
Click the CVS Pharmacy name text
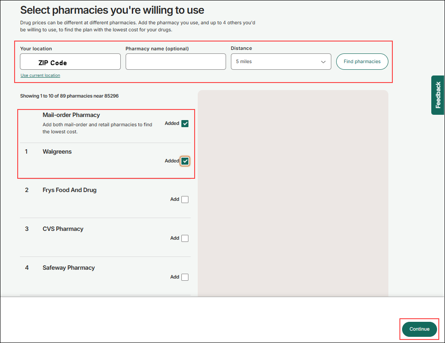click(63, 229)
